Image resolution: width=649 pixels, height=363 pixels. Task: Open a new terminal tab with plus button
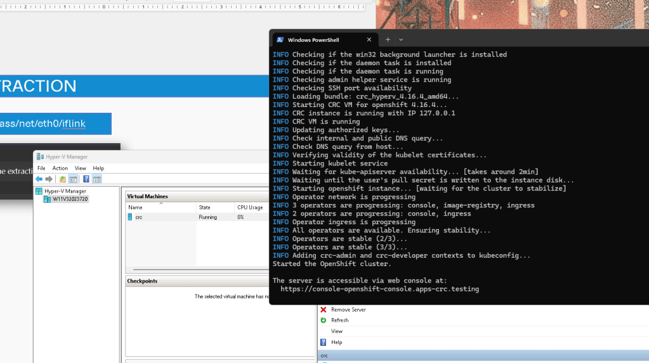click(x=388, y=40)
